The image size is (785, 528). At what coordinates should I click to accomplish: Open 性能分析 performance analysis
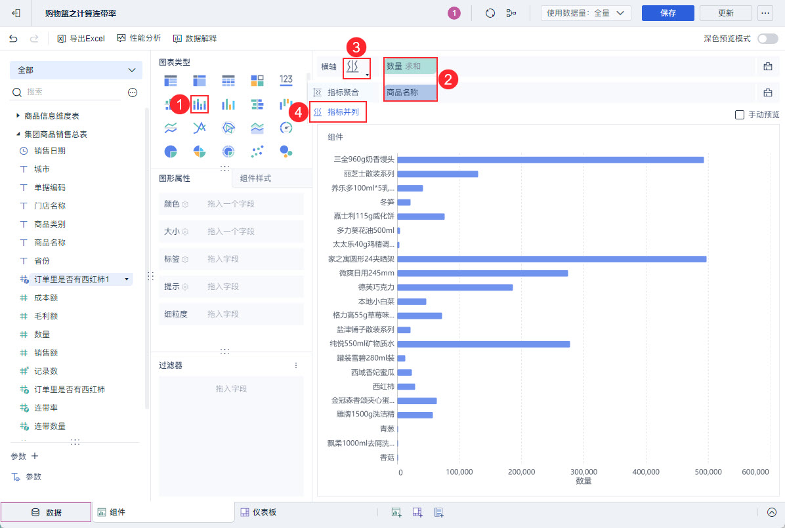(138, 39)
